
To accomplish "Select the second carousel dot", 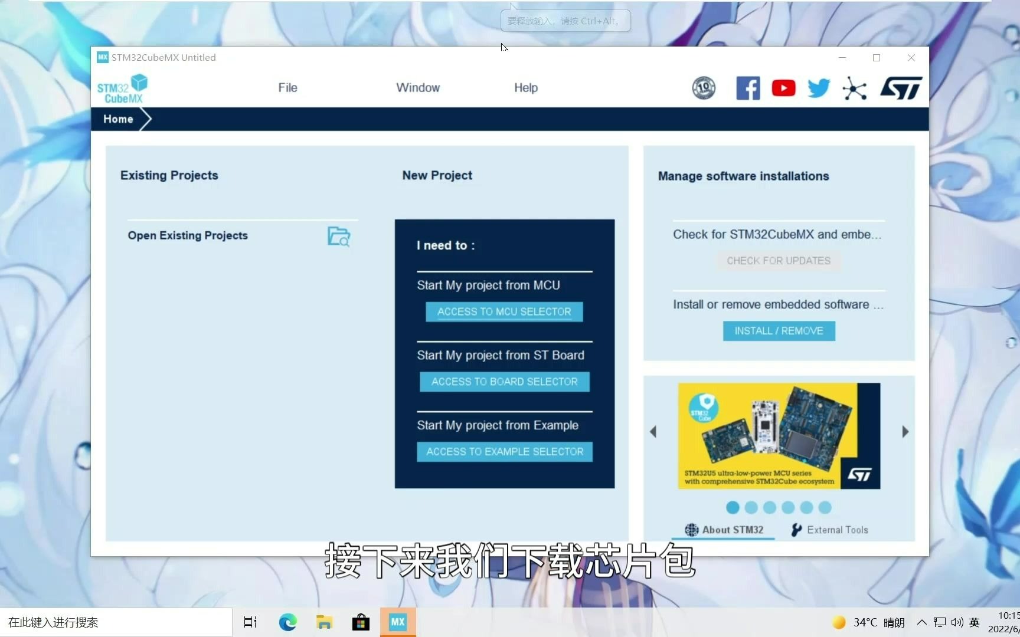I will (751, 507).
